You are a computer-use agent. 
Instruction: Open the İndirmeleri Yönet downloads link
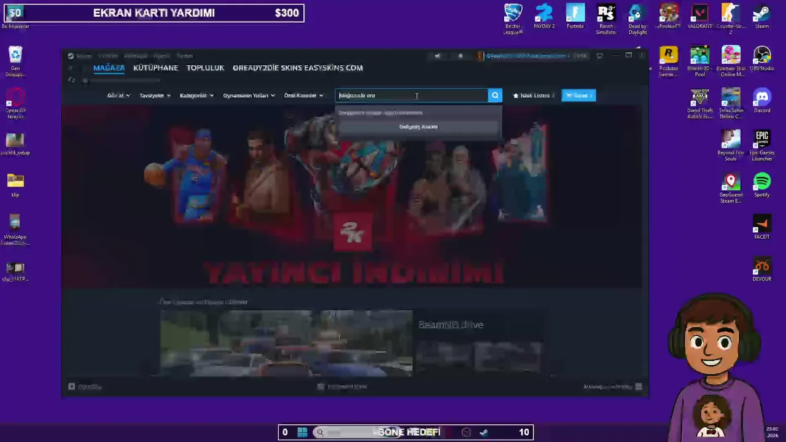[x=342, y=387]
